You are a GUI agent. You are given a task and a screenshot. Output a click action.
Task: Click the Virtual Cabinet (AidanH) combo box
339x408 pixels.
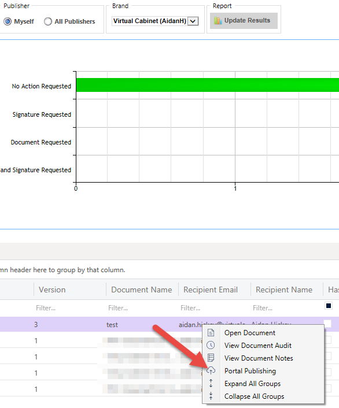(x=155, y=21)
